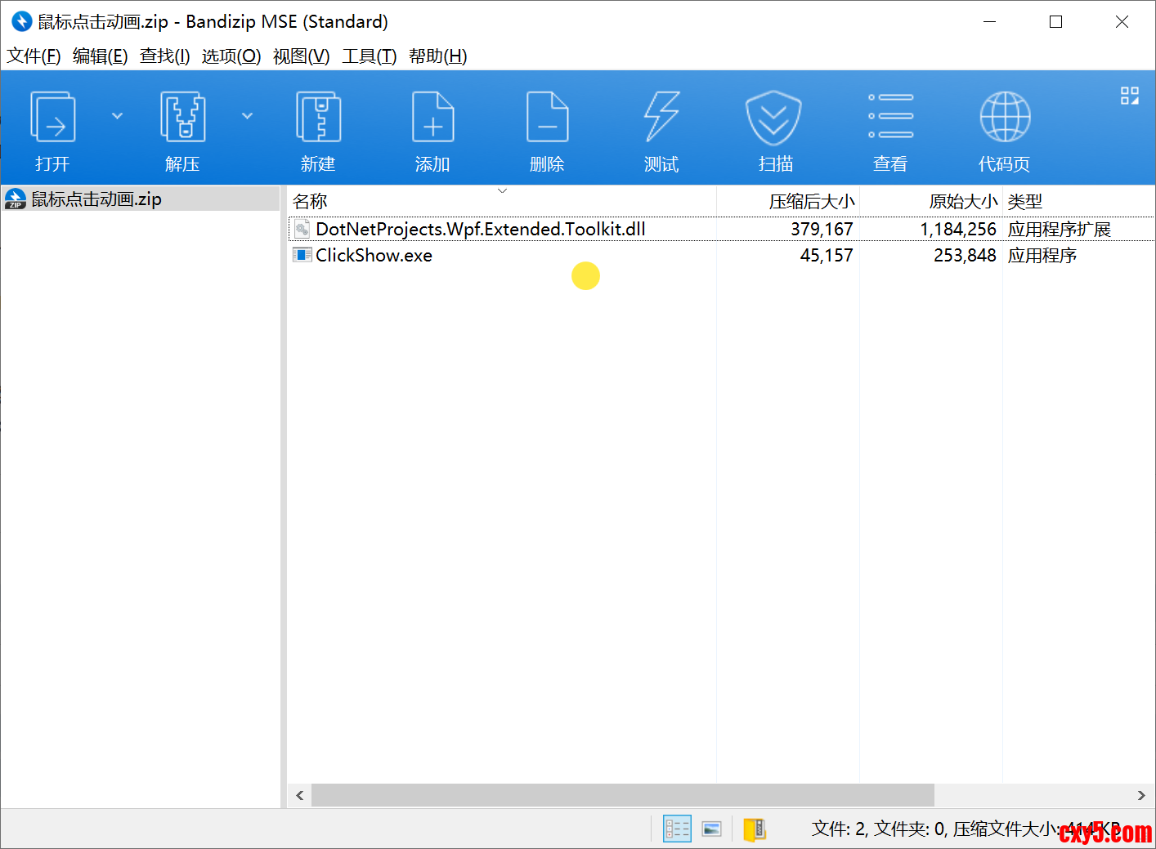This screenshot has height=849, width=1156.
Task: Open the View (查看) list icon
Action: point(890,118)
